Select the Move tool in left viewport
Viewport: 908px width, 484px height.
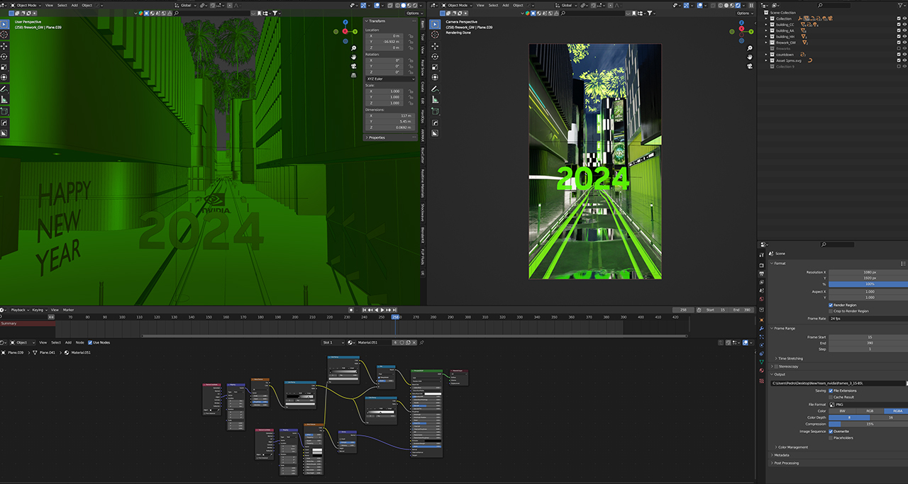coord(4,46)
